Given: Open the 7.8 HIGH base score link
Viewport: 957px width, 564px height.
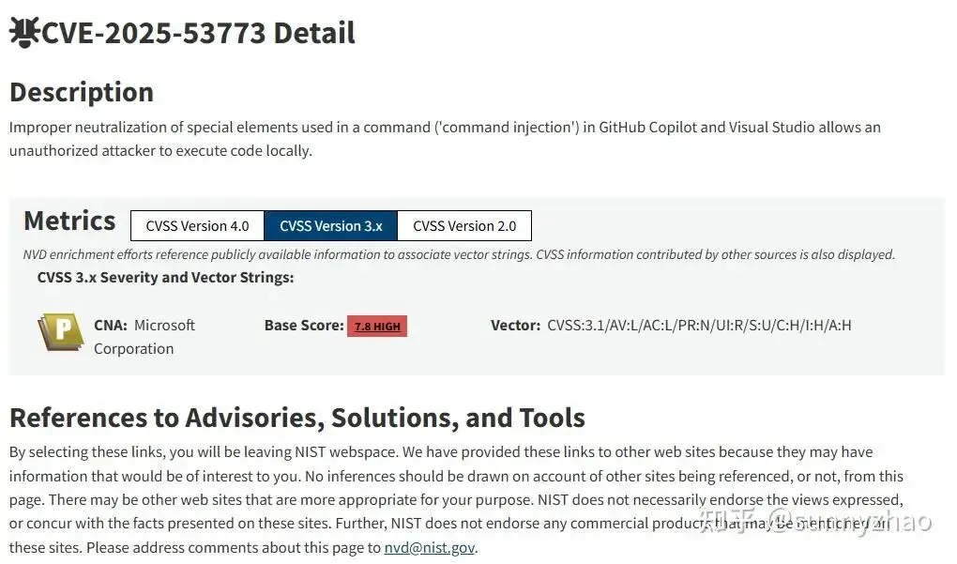Looking at the screenshot, I should click(x=377, y=327).
